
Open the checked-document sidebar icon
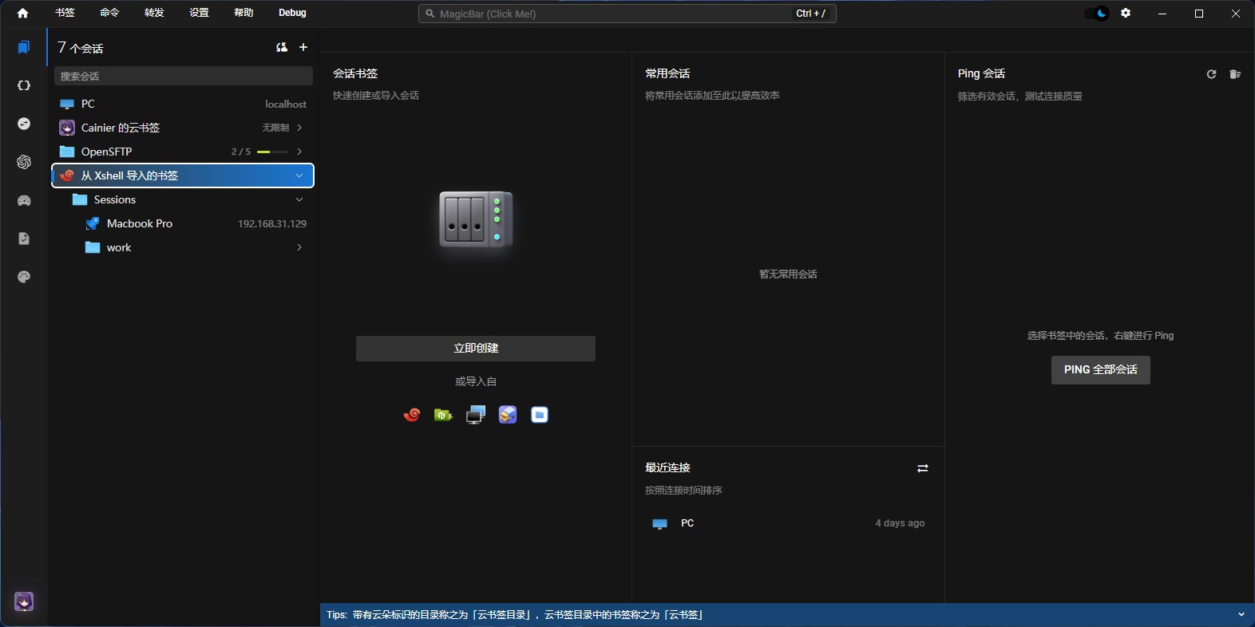coord(24,239)
